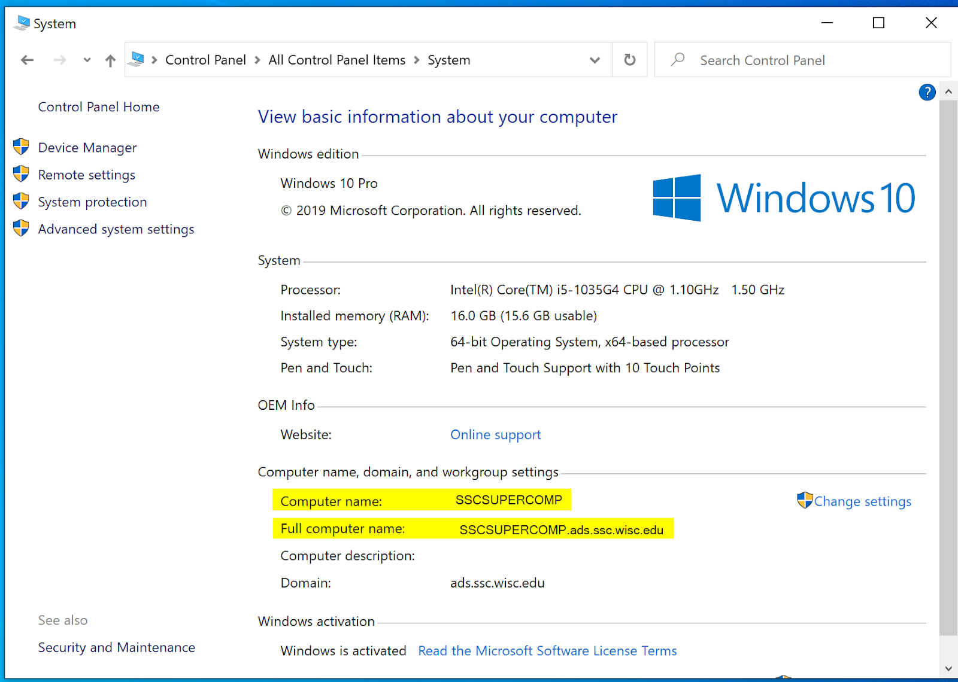Click the Domain value ads.ssc.wisc.edu
Image resolution: width=958 pixels, height=682 pixels.
[x=498, y=583]
